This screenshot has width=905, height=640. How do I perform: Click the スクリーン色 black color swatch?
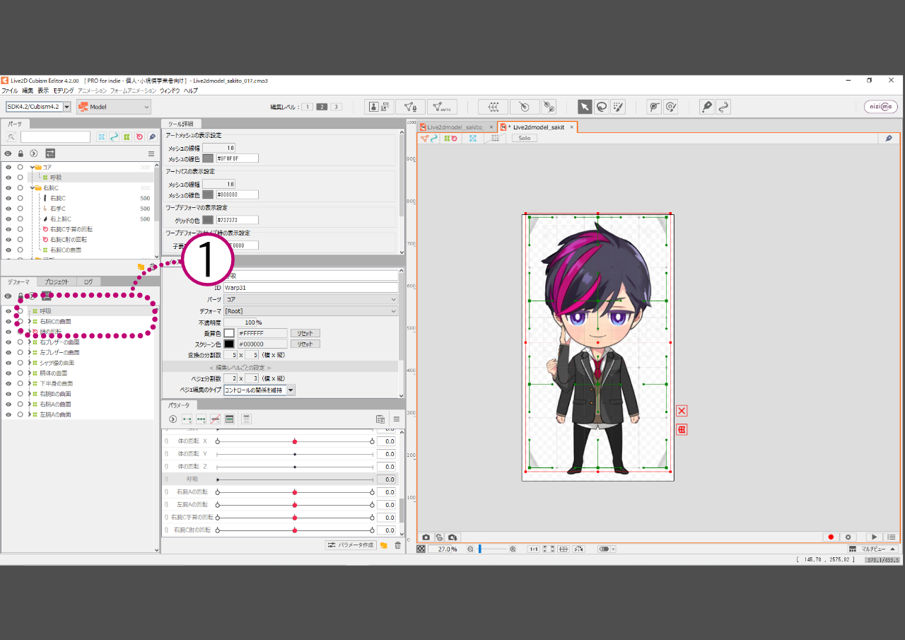[229, 344]
